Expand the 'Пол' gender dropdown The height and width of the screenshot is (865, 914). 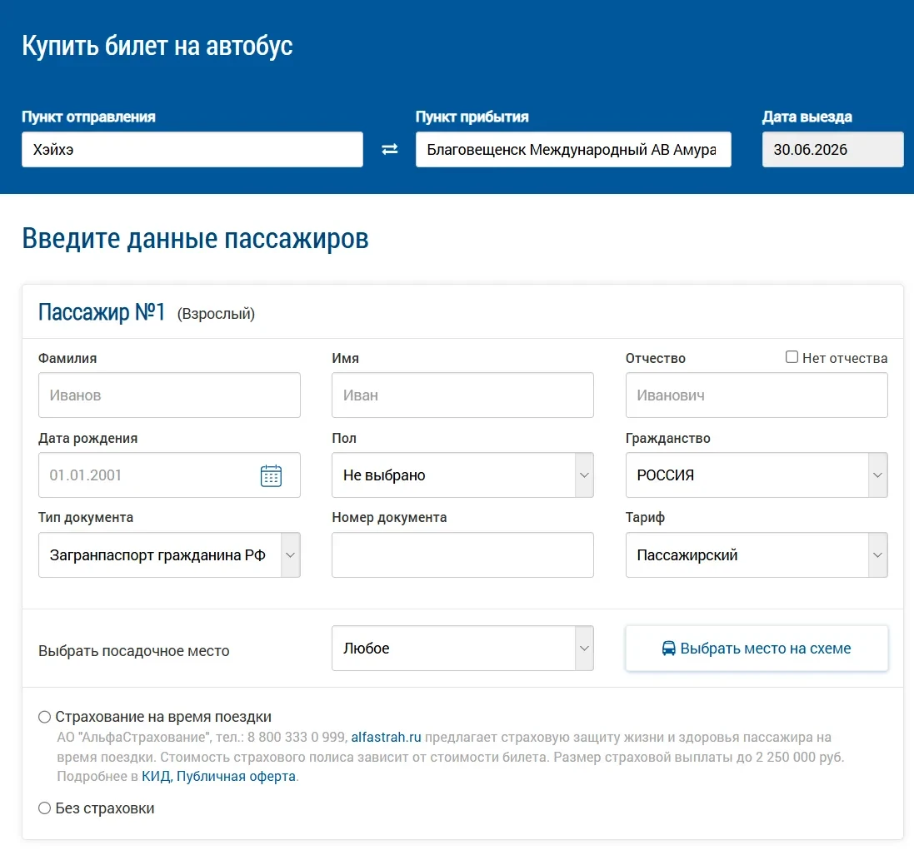tap(462, 475)
